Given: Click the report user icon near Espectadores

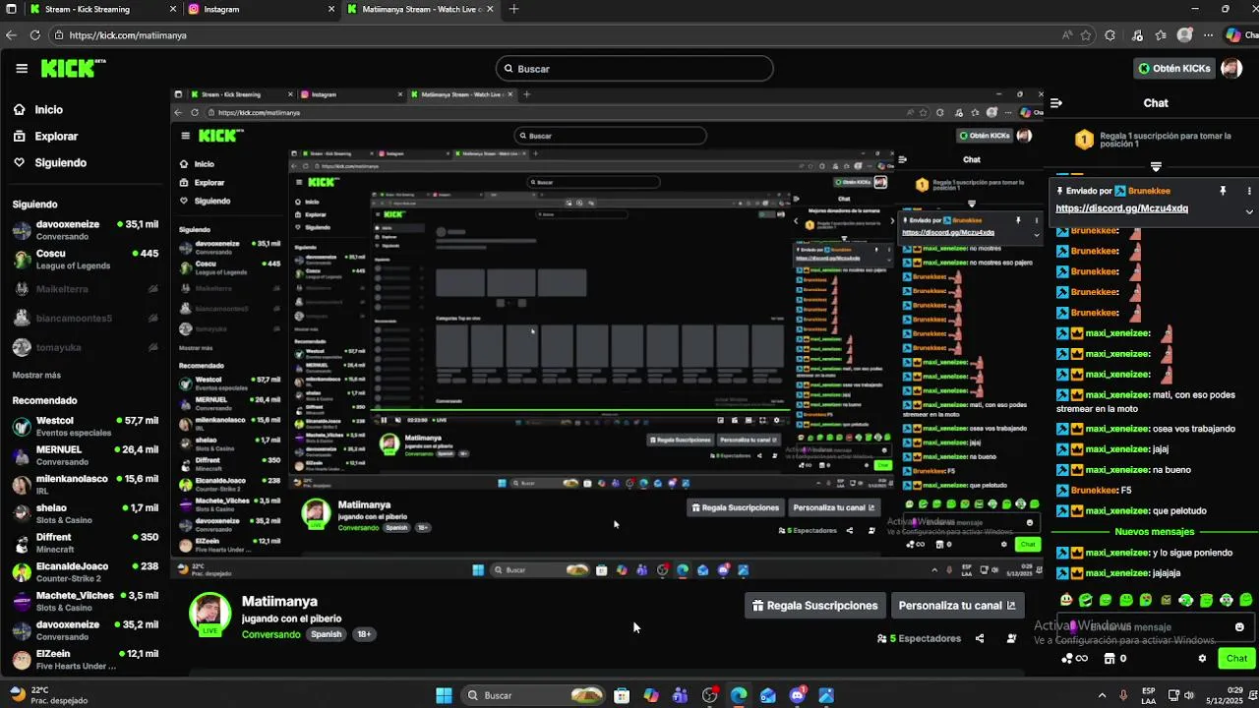Looking at the screenshot, I should tap(1012, 638).
